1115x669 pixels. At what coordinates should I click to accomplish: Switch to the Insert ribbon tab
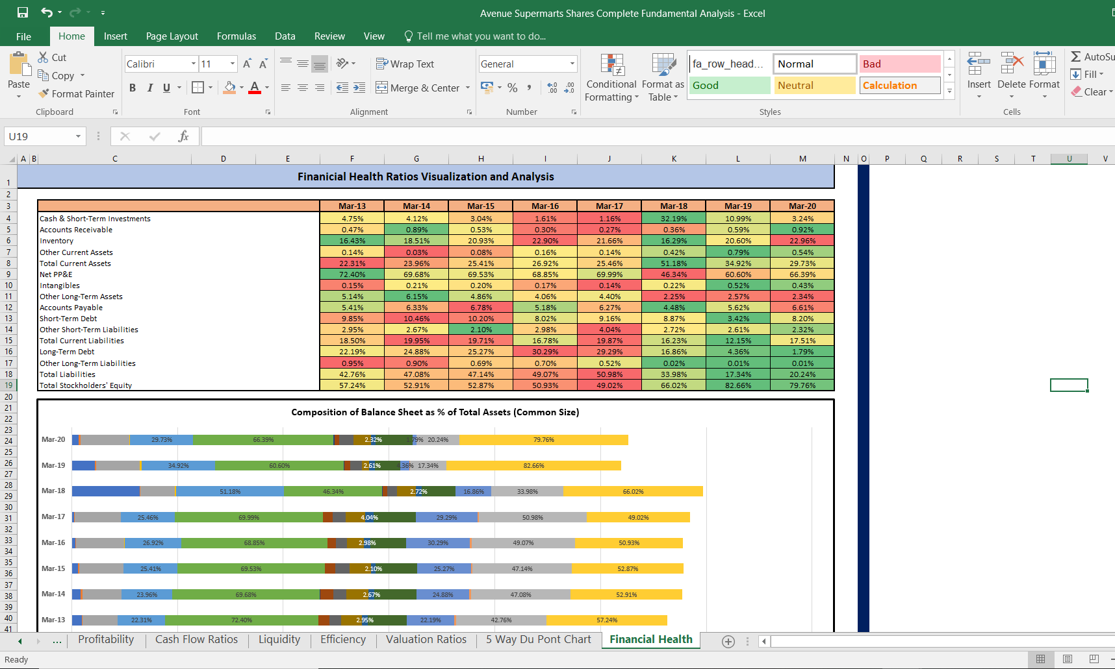tap(115, 36)
